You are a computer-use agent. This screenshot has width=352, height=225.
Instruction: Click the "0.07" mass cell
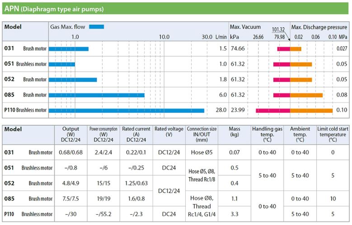click(235, 152)
